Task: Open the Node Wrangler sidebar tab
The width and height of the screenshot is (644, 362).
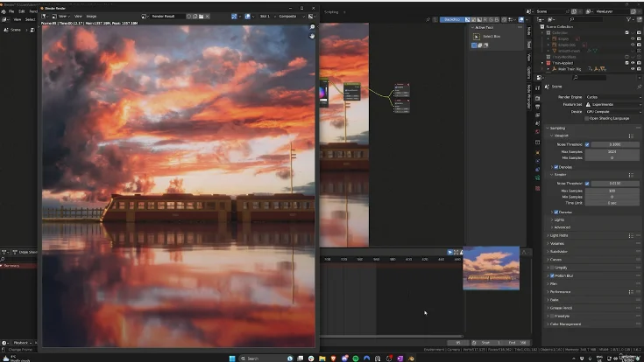Action: coord(529,96)
